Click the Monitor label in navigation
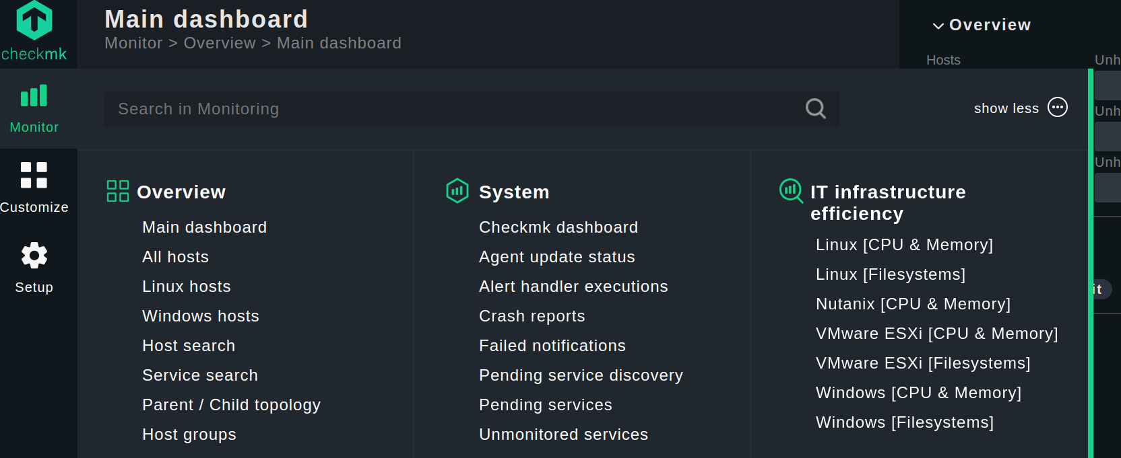The height and width of the screenshot is (458, 1121). 34,127
